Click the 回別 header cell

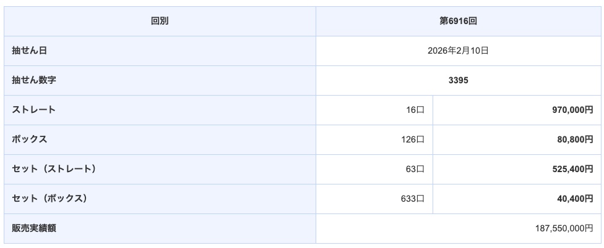[x=160, y=21]
